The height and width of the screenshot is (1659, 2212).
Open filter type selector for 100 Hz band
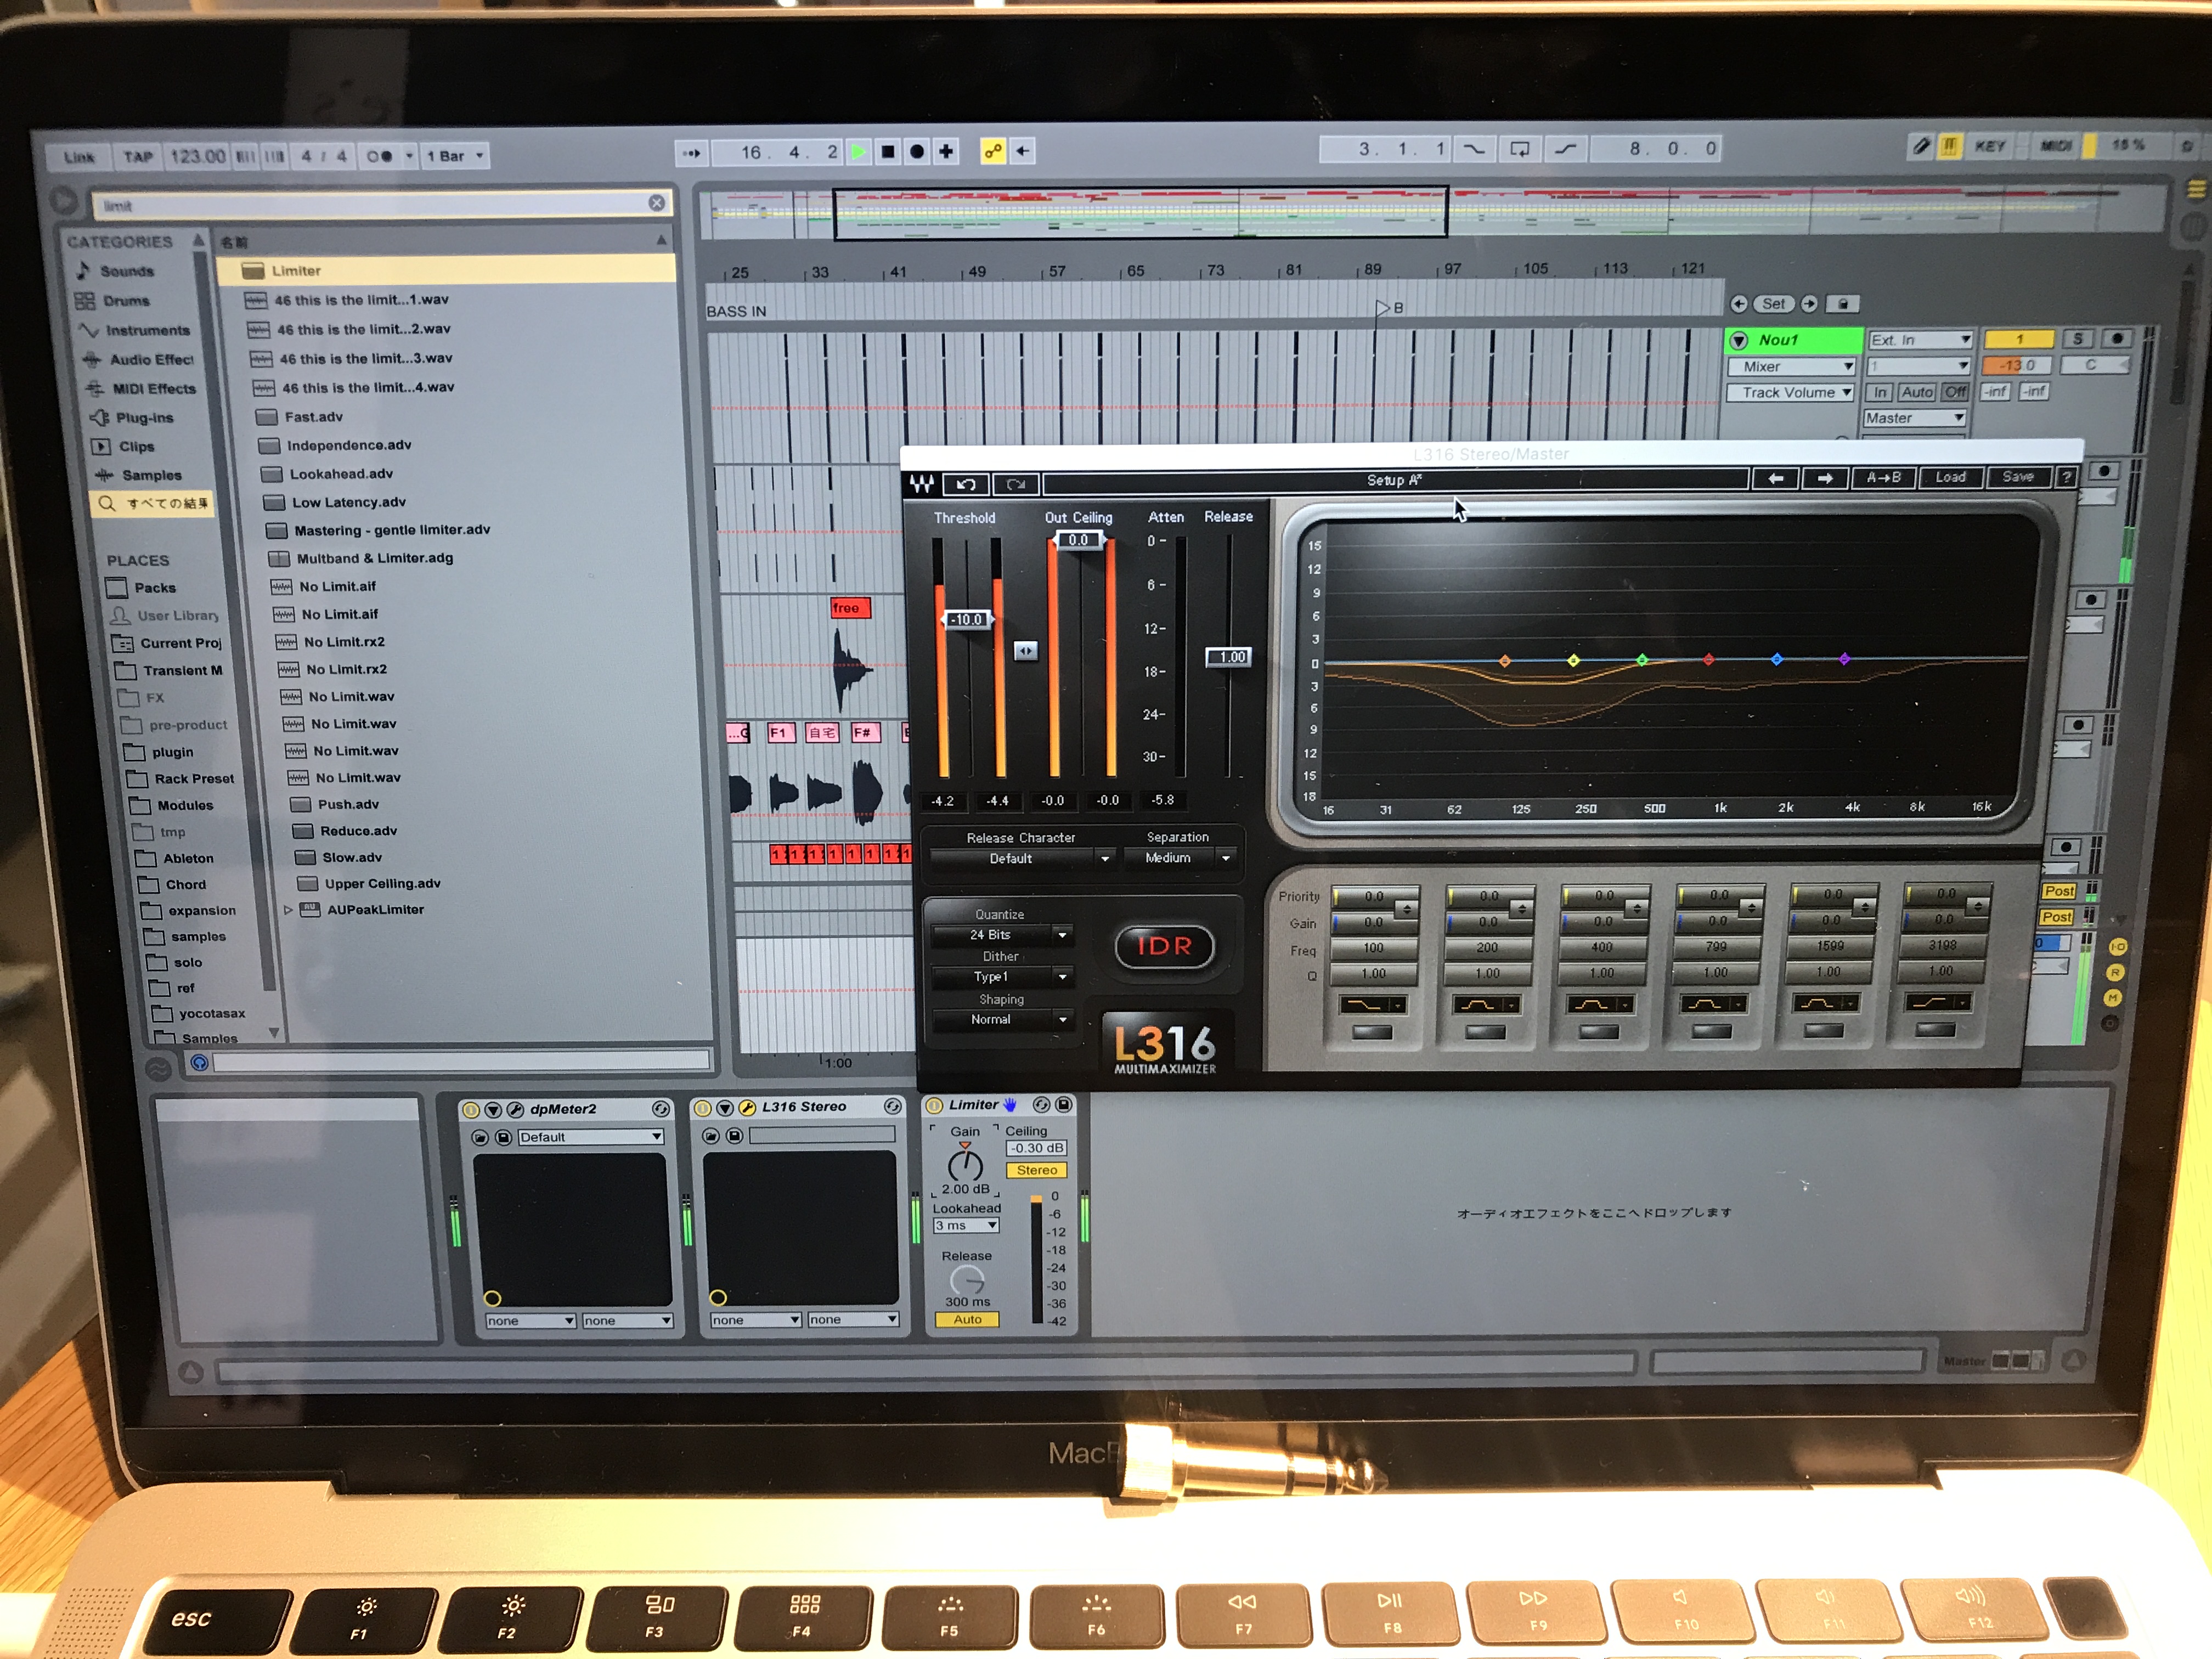pos(1373,1005)
